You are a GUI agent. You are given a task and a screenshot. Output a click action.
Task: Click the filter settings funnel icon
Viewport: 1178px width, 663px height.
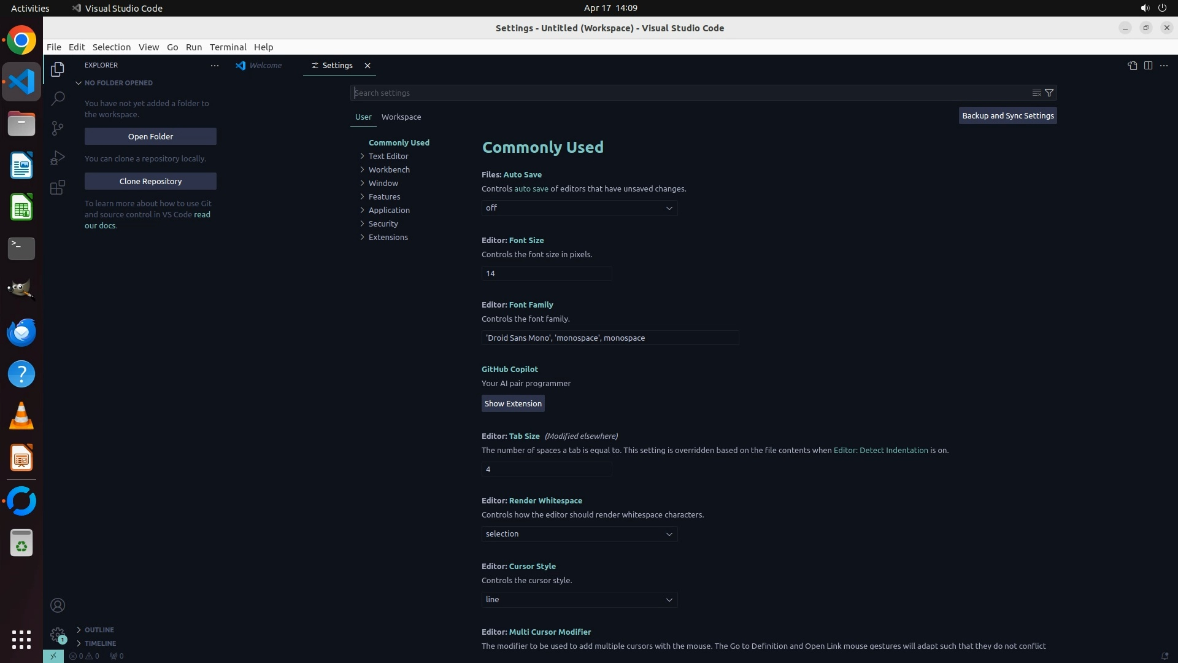coord(1049,93)
